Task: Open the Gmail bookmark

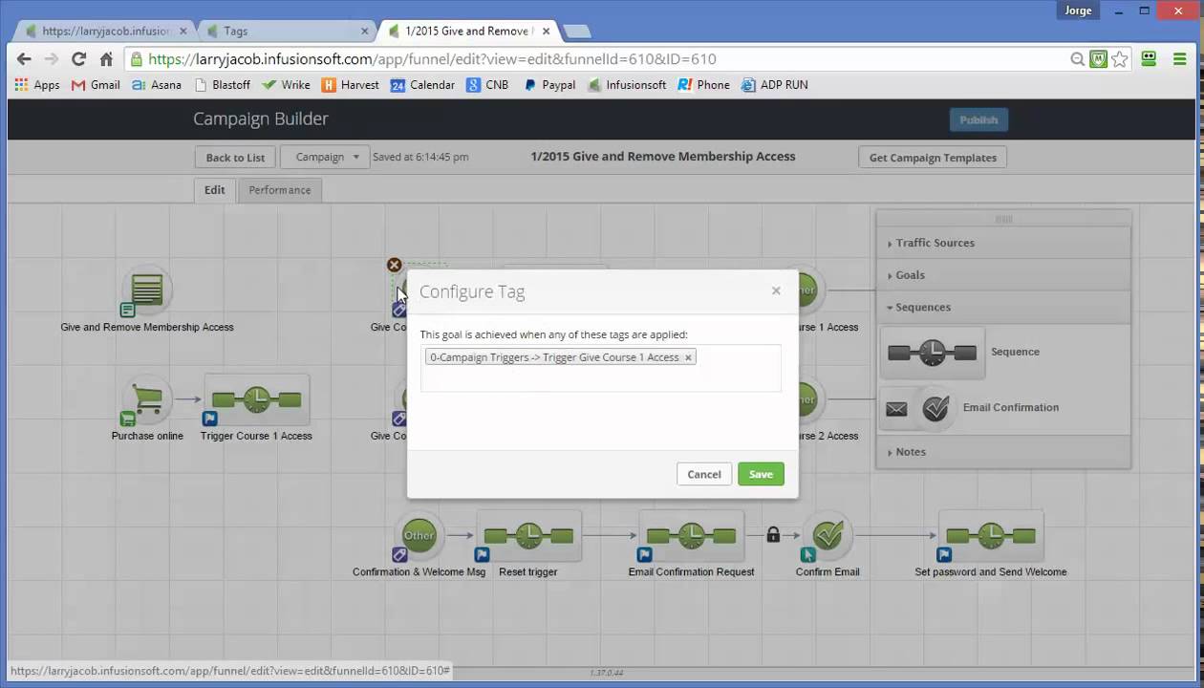Action: (96, 85)
